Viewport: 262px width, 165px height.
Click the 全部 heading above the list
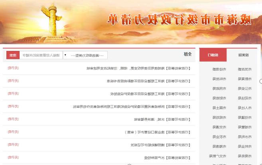coord(188,54)
